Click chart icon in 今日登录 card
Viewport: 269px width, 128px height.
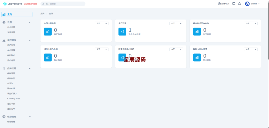(122, 32)
